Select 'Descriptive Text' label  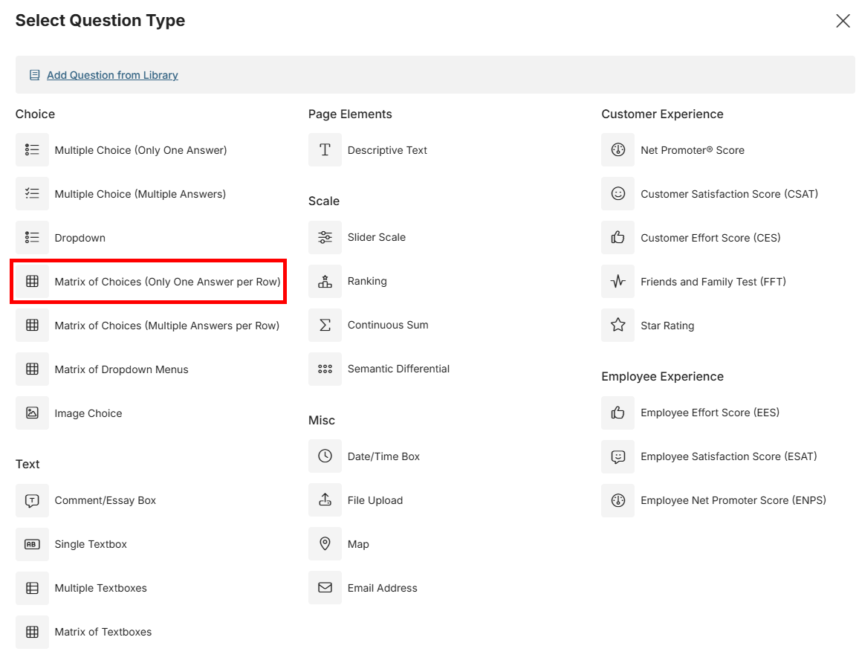tap(387, 150)
